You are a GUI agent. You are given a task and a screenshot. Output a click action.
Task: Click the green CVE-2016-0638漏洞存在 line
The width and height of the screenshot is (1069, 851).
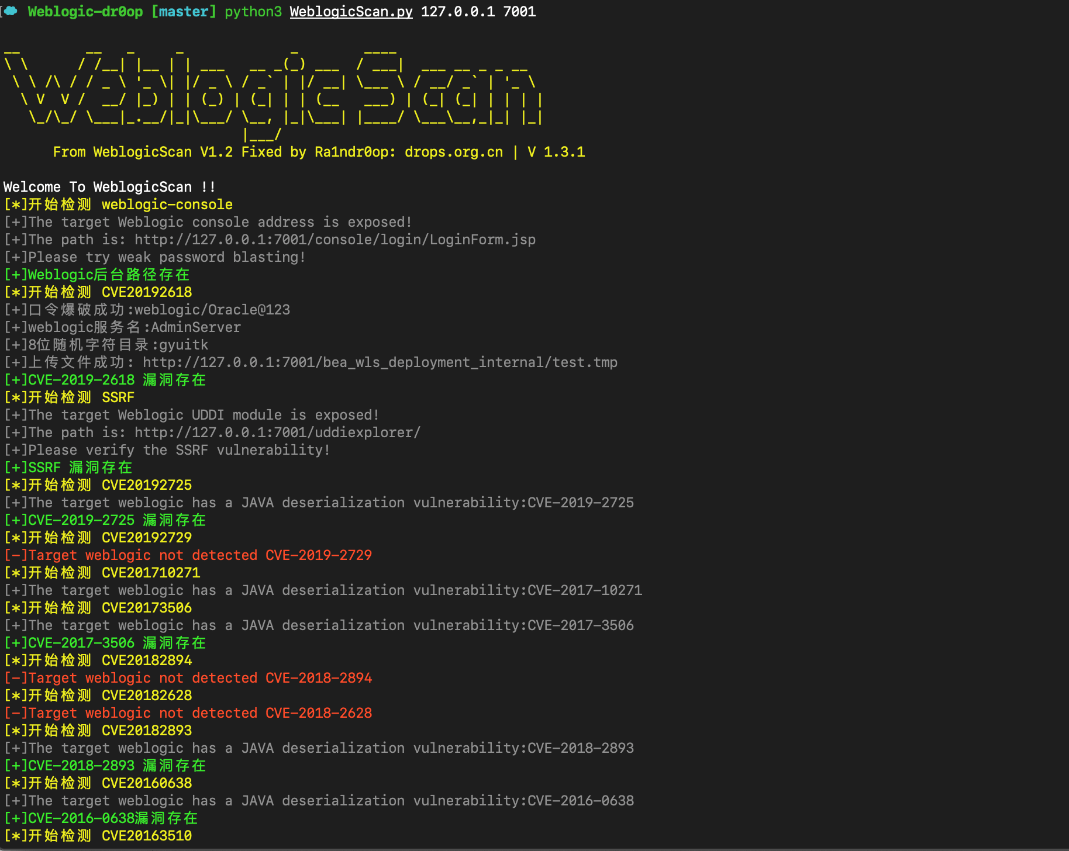point(101,818)
